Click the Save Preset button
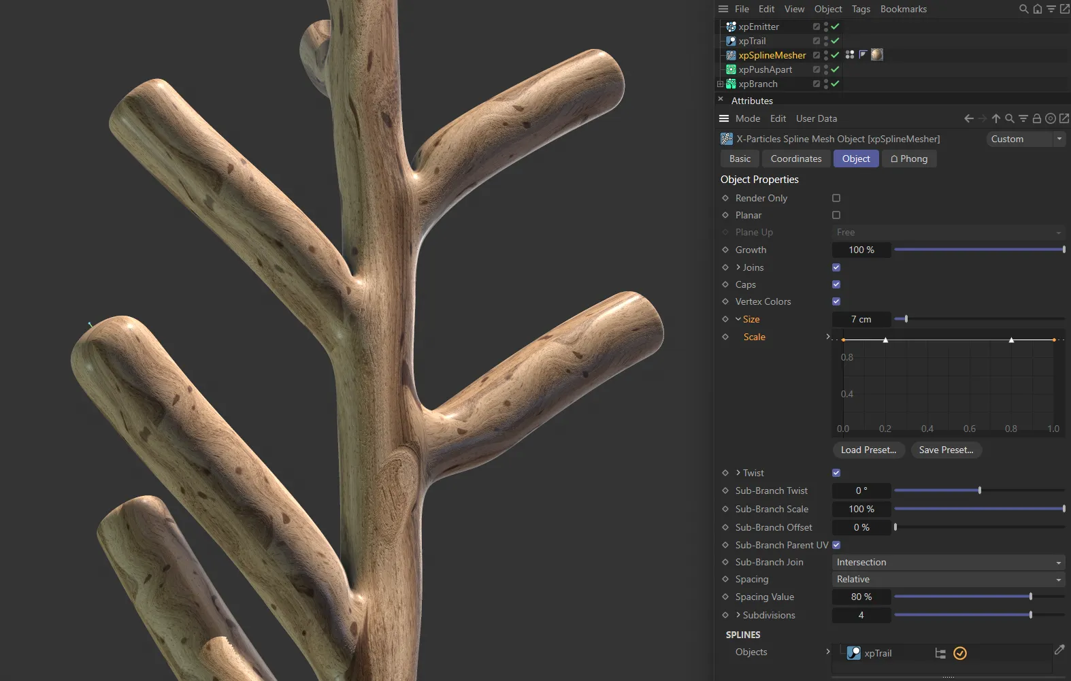 [946, 450]
